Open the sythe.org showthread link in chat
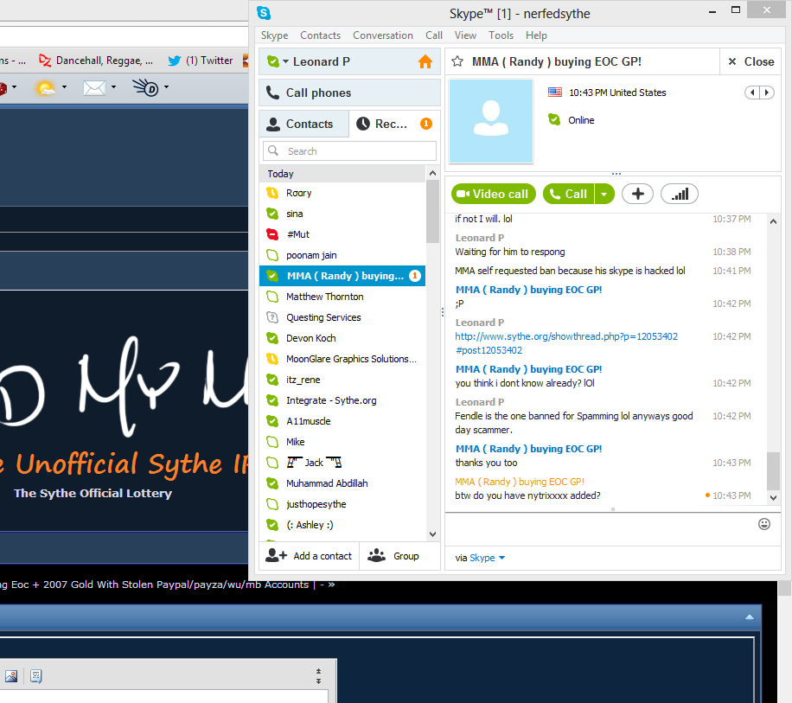Screen dimensions: 792x703 (566, 343)
